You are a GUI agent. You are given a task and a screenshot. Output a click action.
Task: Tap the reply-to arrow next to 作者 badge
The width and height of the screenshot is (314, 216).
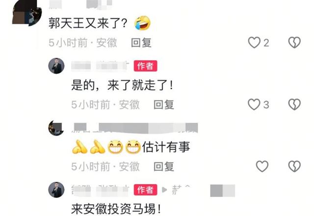pyautogui.click(x=164, y=190)
